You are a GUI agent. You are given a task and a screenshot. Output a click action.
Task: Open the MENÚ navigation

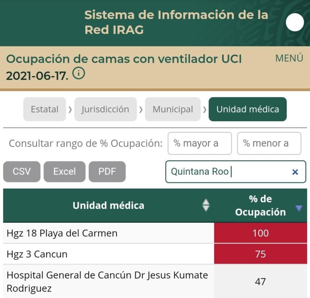click(289, 58)
